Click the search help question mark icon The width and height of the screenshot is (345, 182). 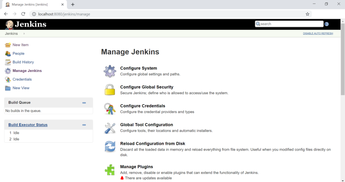coord(327,24)
